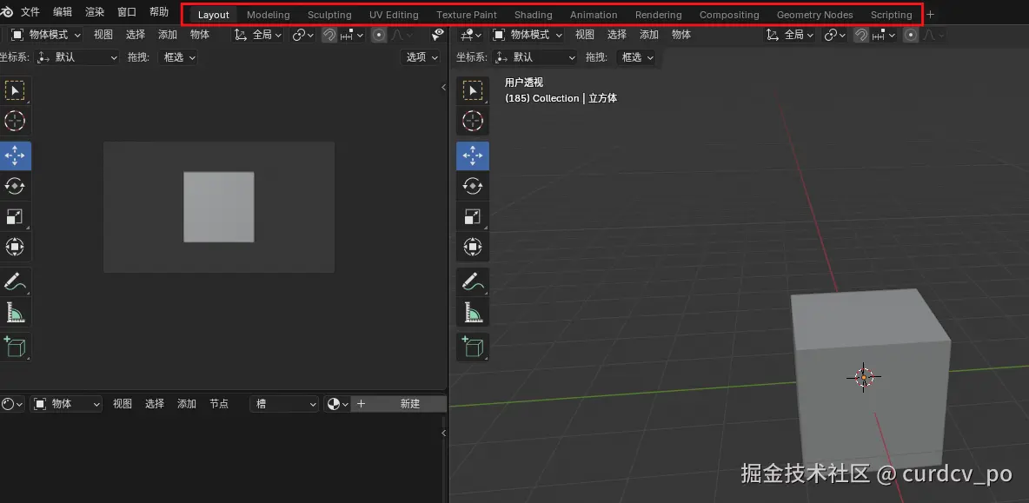Open 坐标系 默认 dropdown in right viewport
Screen dimensions: 1029x503
pos(534,57)
